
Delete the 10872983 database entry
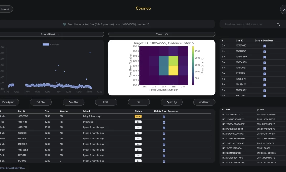(x=164, y=149)
